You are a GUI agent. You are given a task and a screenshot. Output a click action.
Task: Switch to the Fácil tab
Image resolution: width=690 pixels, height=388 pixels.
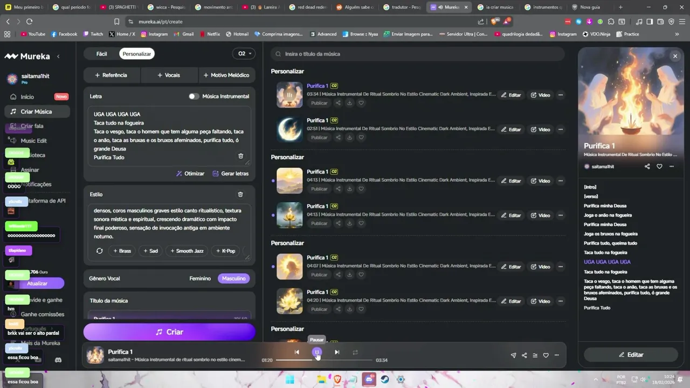click(x=101, y=54)
